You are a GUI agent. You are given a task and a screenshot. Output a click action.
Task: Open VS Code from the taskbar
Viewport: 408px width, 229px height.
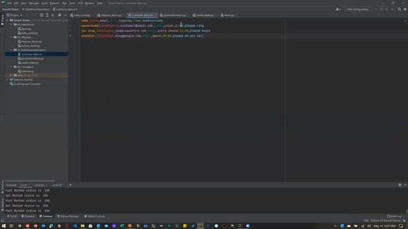click(x=75, y=226)
